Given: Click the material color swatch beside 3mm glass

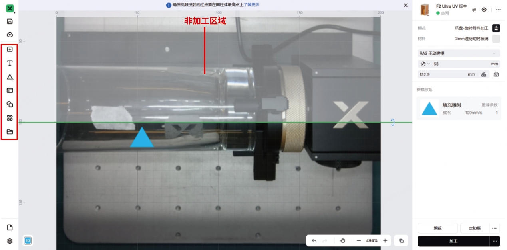Looking at the screenshot, I should [x=496, y=39].
